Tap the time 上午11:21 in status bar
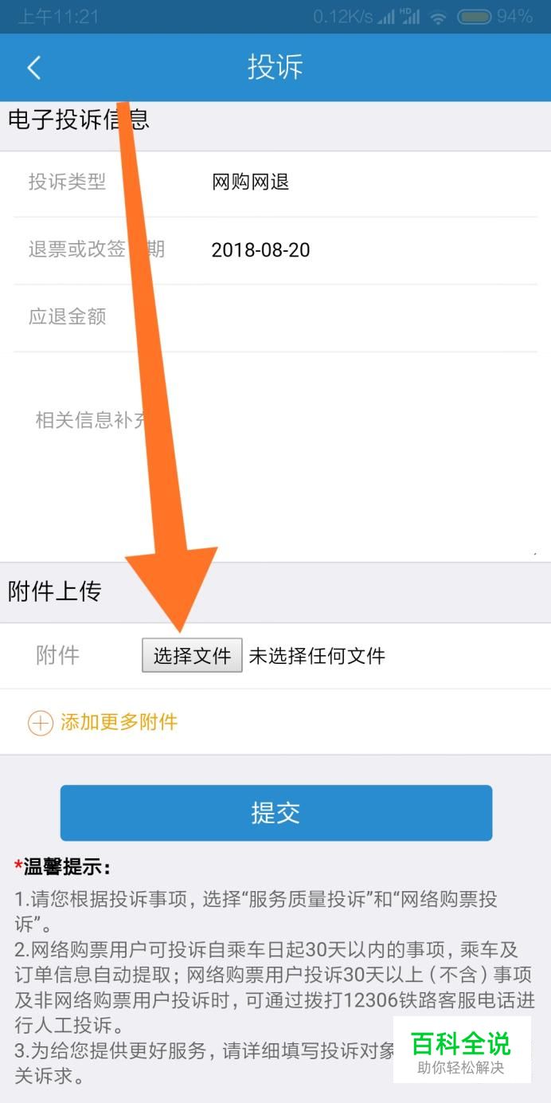The width and height of the screenshot is (551, 1103). click(58, 17)
